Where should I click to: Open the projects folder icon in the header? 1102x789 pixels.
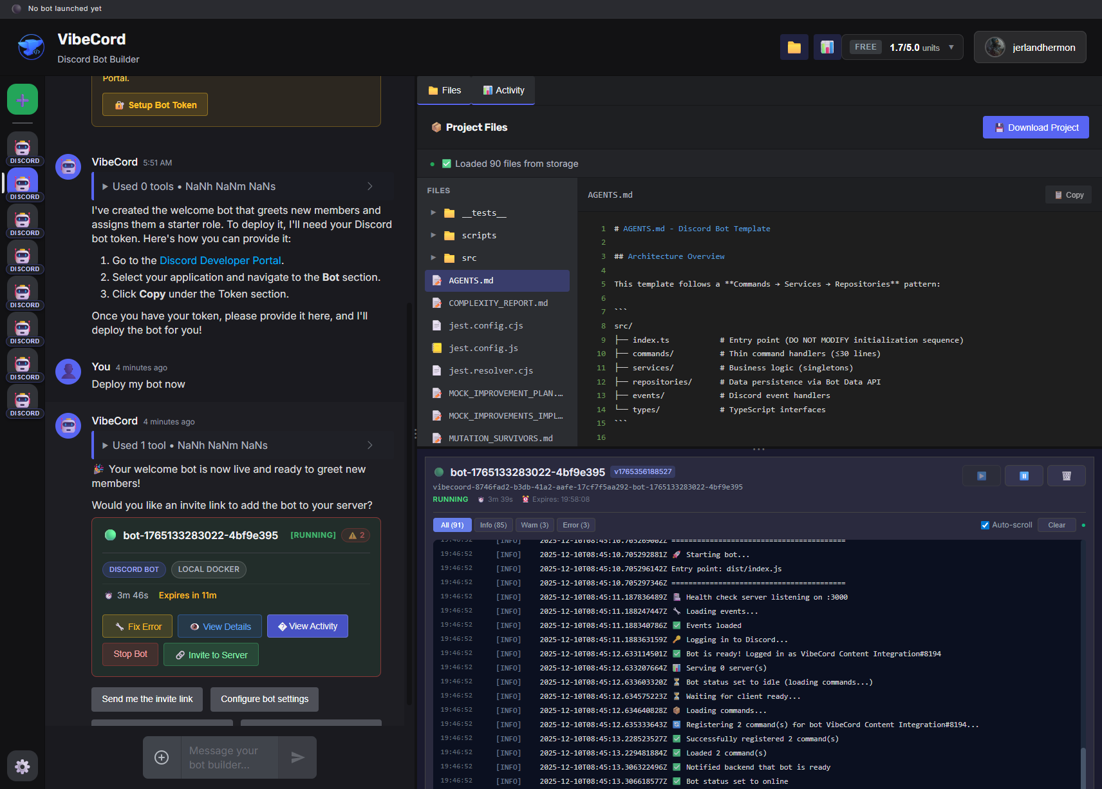pyautogui.click(x=794, y=46)
